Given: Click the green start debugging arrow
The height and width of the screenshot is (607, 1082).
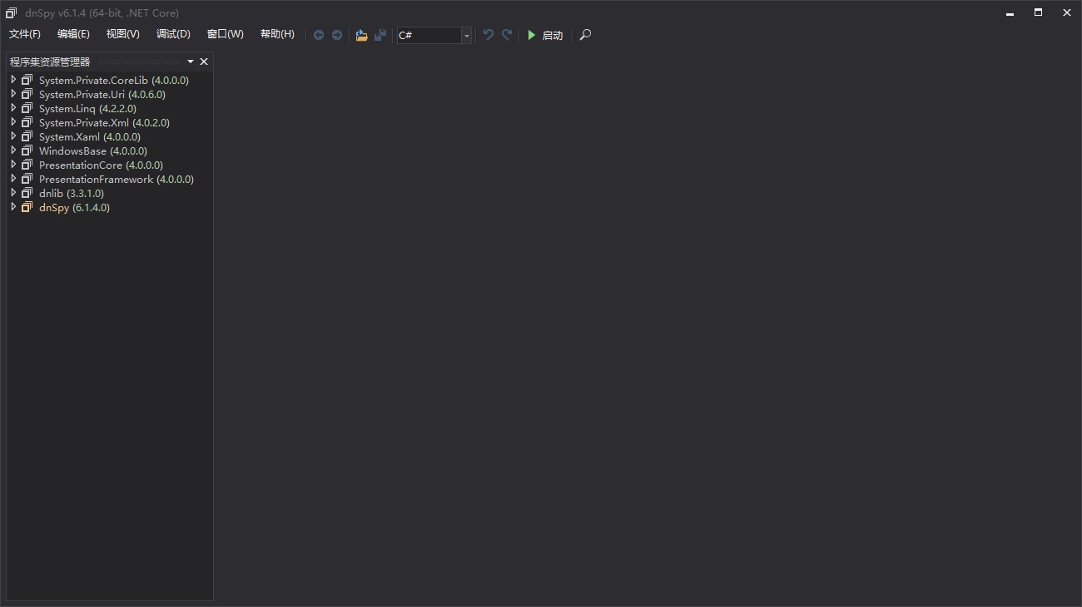Looking at the screenshot, I should [x=531, y=35].
